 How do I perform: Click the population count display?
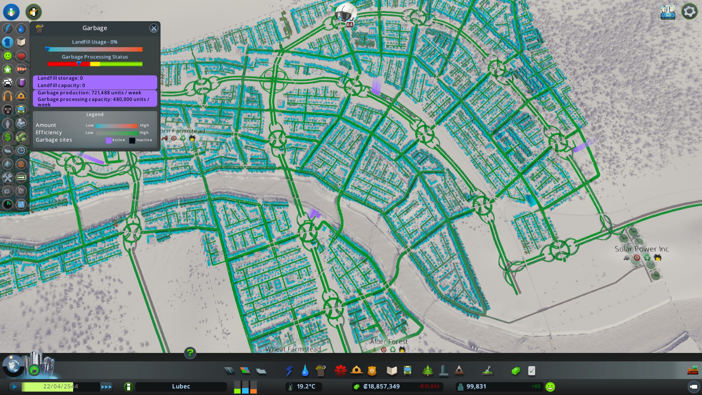[x=476, y=387]
